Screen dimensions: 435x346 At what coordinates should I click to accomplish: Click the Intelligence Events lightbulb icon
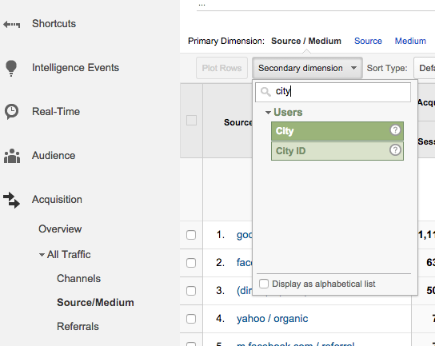click(x=11, y=68)
